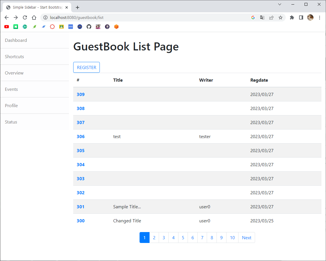The height and width of the screenshot is (261, 326).
Task: Open Events in the sidebar
Action: click(x=35, y=89)
